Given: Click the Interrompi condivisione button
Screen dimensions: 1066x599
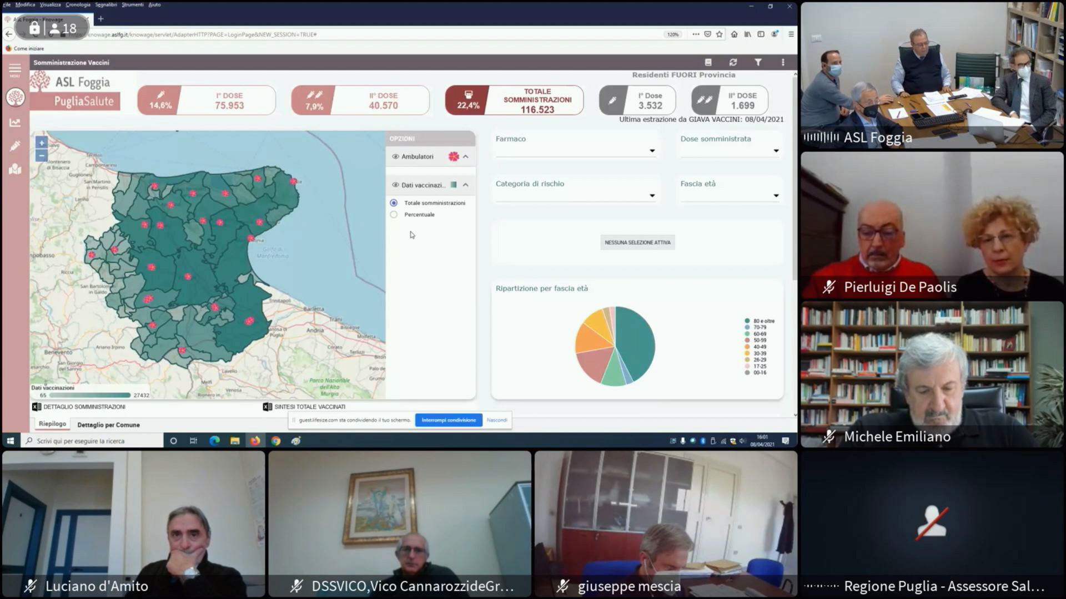Looking at the screenshot, I should (449, 420).
